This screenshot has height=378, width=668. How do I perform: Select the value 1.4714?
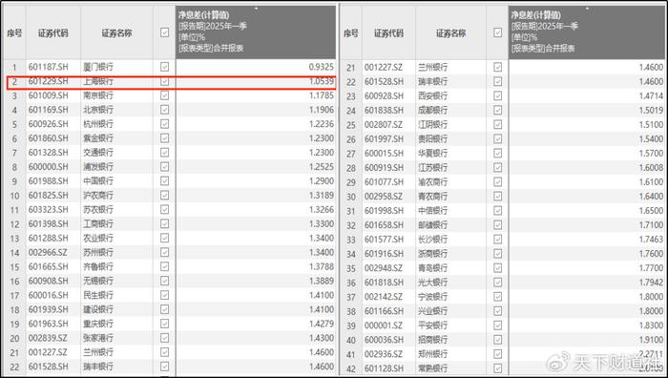[x=651, y=95]
